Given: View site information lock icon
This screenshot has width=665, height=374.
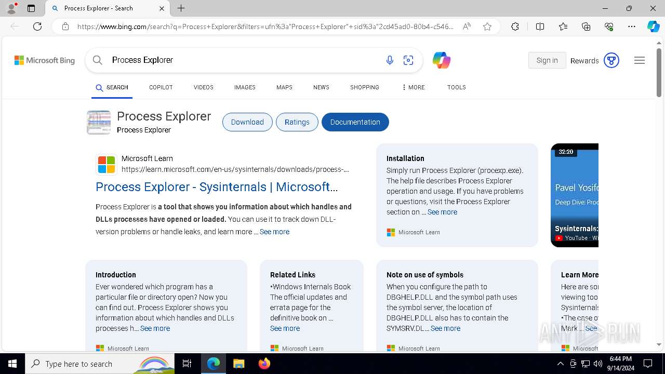Looking at the screenshot, I should (65, 26).
